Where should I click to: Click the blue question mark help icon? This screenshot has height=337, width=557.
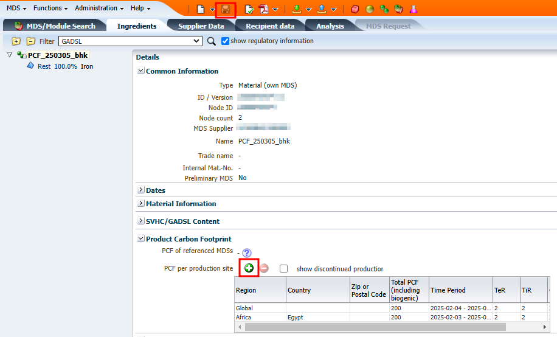coord(246,253)
